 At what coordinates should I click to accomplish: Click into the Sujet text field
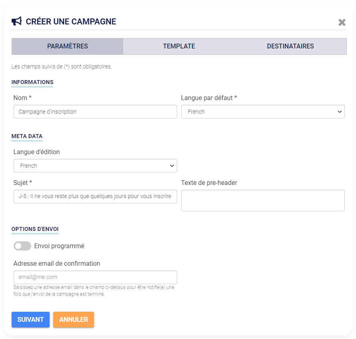click(x=95, y=196)
